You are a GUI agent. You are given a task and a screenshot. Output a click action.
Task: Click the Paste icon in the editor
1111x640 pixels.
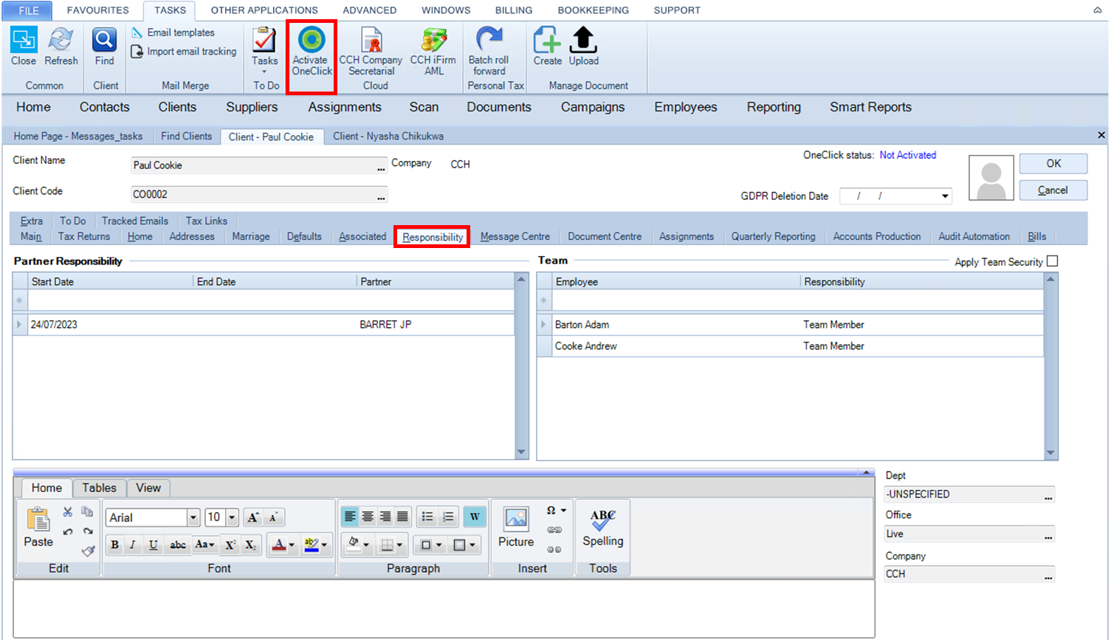[x=38, y=527]
